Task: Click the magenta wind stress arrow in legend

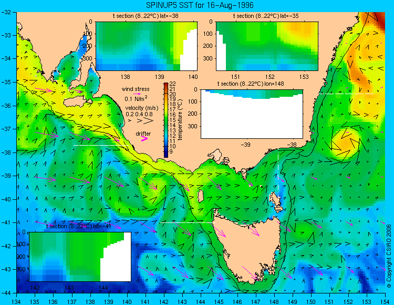Action: point(137,94)
